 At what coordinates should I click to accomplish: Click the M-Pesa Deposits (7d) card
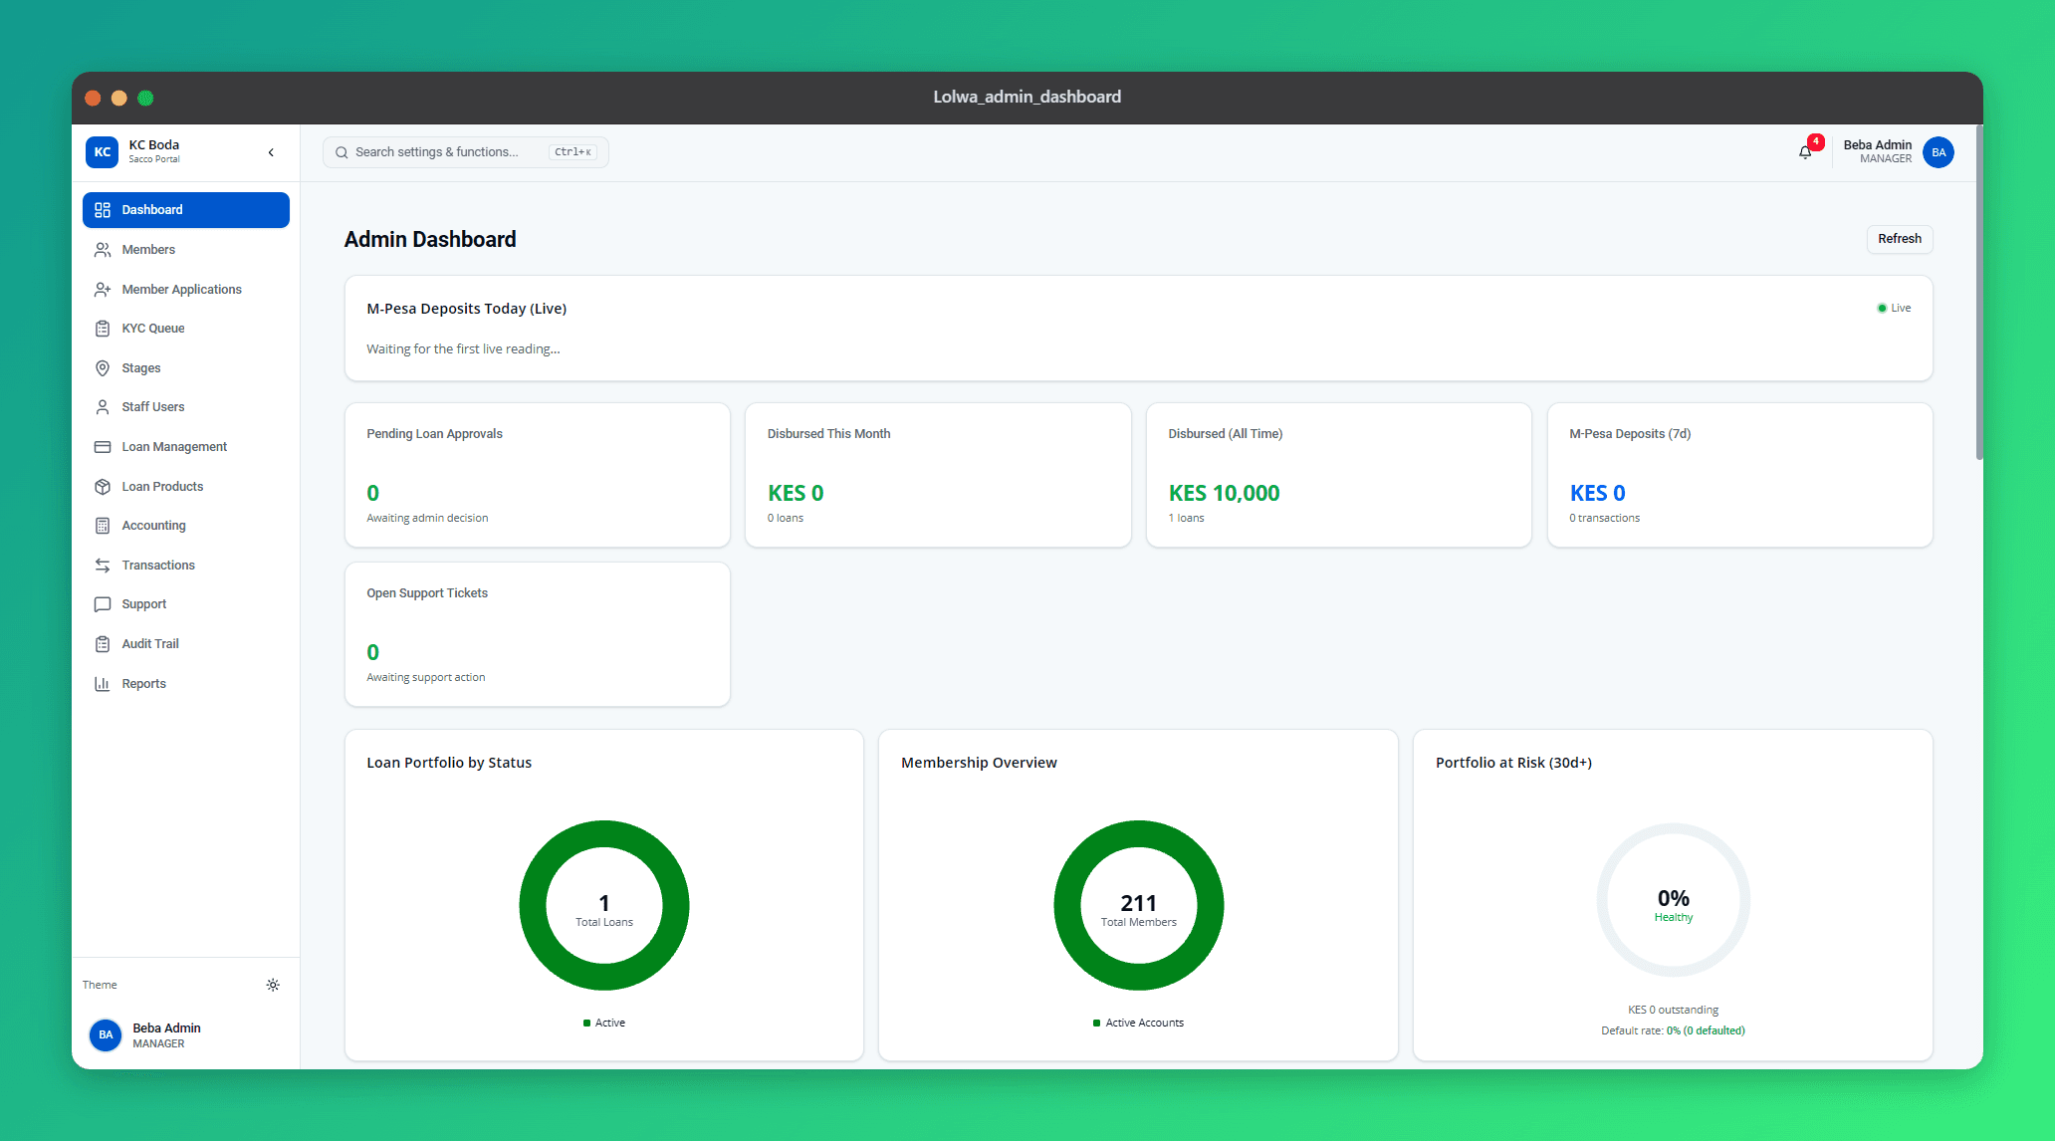click(1740, 475)
